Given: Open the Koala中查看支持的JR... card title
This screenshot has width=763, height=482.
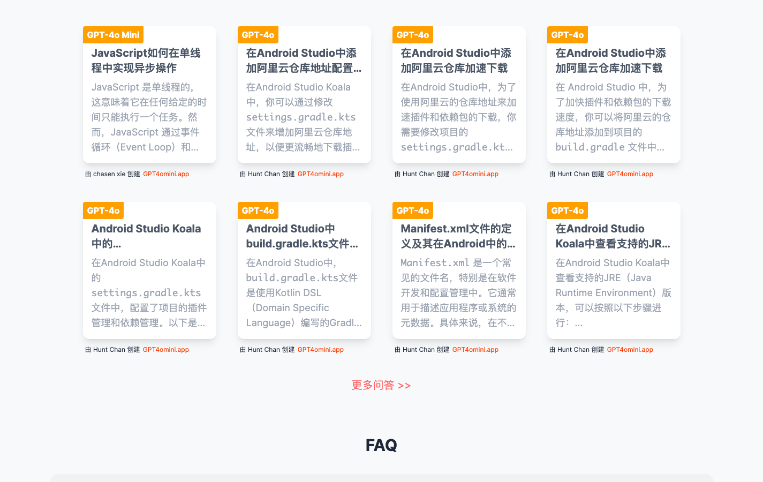Looking at the screenshot, I should 613,236.
